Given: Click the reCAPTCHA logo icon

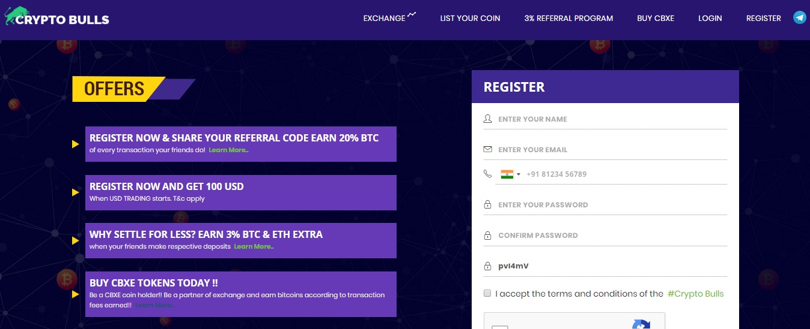Looking at the screenshot, I should pos(641,325).
